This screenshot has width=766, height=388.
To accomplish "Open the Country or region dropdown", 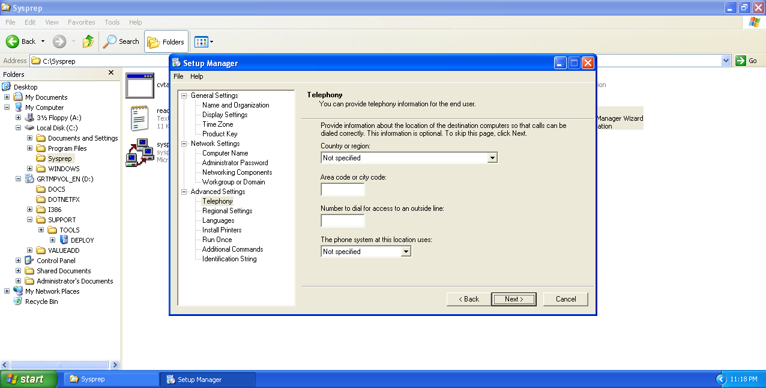I will (x=492, y=158).
